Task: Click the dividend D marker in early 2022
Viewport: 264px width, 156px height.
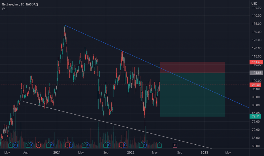Action: (145, 145)
